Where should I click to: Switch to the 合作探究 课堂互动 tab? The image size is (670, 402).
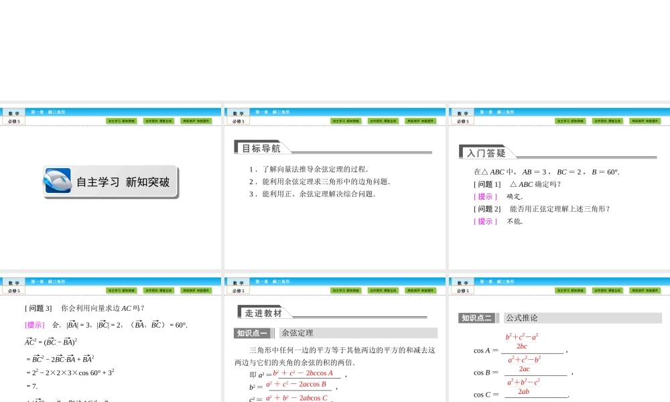157,121
